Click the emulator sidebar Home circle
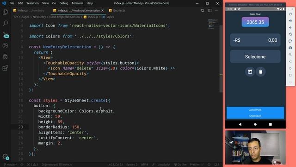This screenshot has width=296, height=167. pos(290,68)
